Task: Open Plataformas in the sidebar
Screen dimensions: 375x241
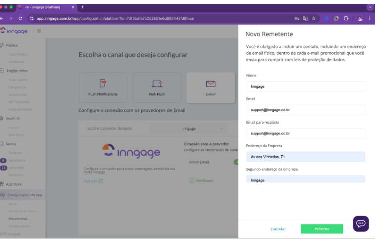Action: [18, 219]
